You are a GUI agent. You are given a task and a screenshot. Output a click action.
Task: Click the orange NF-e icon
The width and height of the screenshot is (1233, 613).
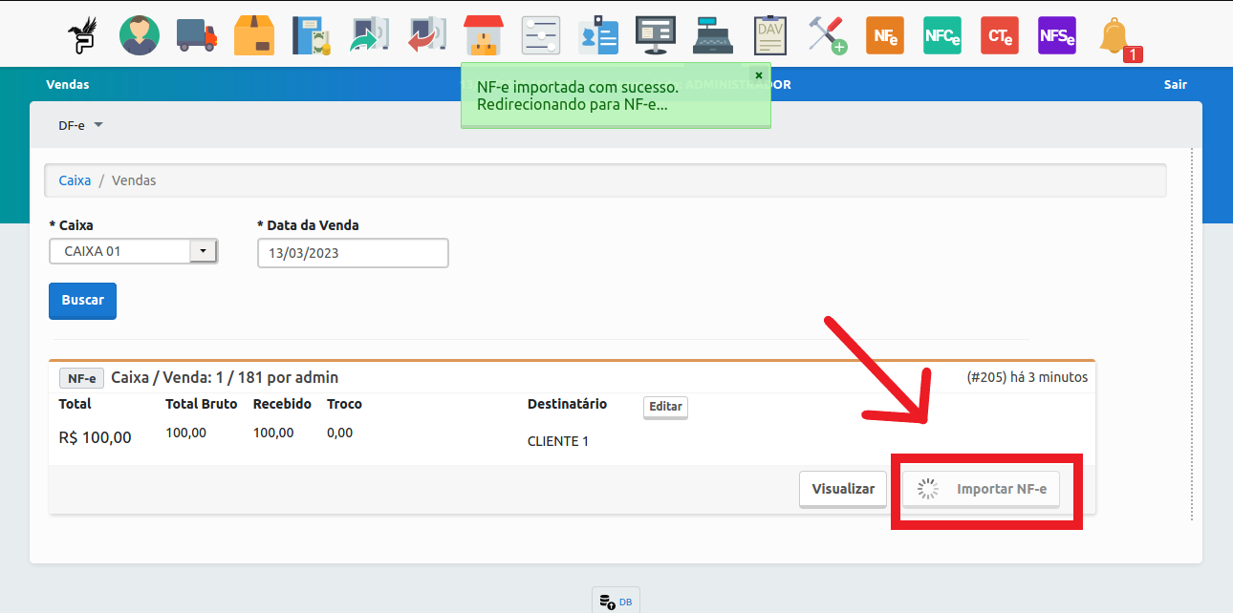(x=884, y=35)
